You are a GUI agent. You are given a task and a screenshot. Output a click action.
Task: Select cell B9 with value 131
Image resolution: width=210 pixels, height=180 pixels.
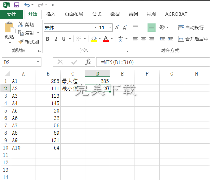[x=48, y=140]
